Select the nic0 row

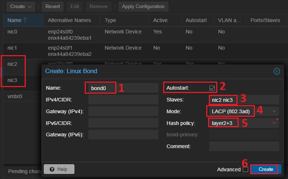tap(145, 35)
